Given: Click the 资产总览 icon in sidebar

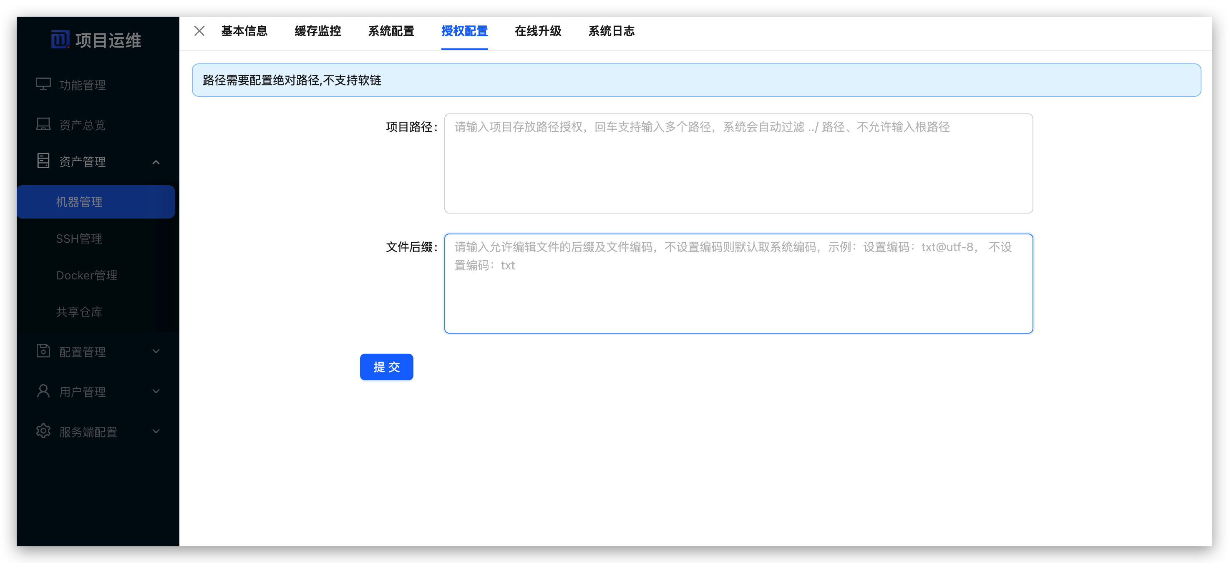Looking at the screenshot, I should tap(43, 124).
